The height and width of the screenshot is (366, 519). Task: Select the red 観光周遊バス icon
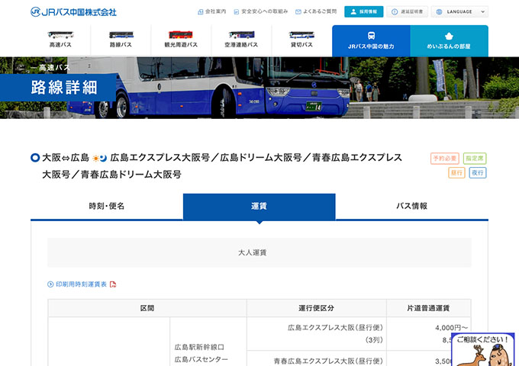pos(181,35)
